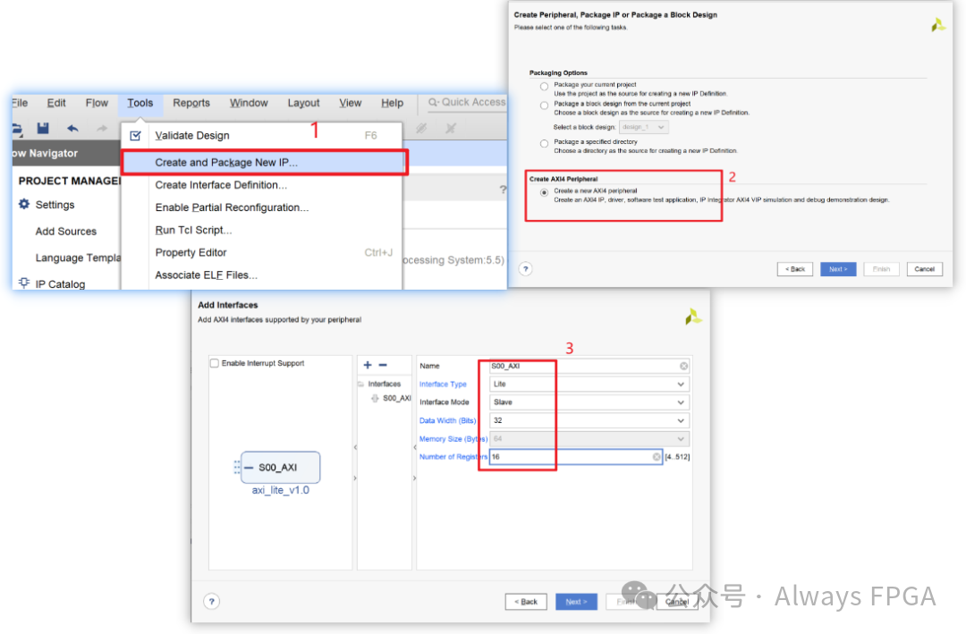Image resolution: width=966 pixels, height=634 pixels.
Task: Click the axi_lite_v1.0 block label
Action: pyautogui.click(x=280, y=490)
